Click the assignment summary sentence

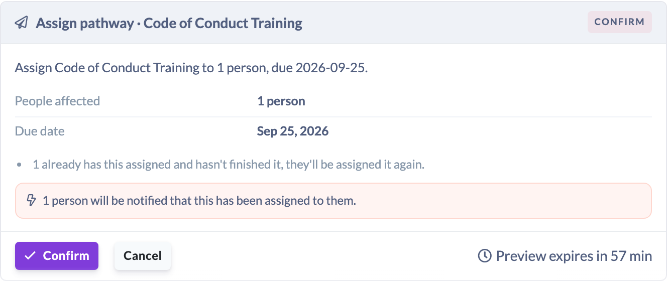pyautogui.click(x=191, y=68)
